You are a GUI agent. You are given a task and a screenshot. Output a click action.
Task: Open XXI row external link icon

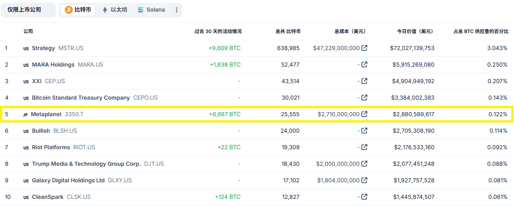click(364, 81)
